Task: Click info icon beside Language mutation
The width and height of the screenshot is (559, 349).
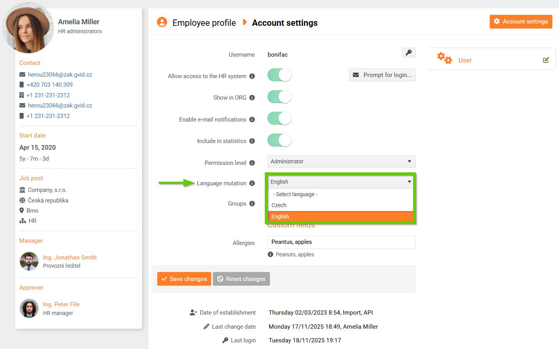Action: click(252, 183)
